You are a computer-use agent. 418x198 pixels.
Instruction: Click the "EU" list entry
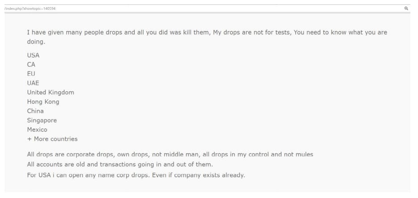click(x=31, y=74)
